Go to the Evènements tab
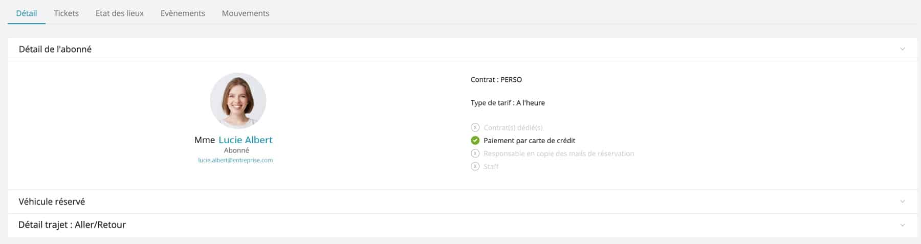The width and height of the screenshot is (921, 244). (x=183, y=13)
